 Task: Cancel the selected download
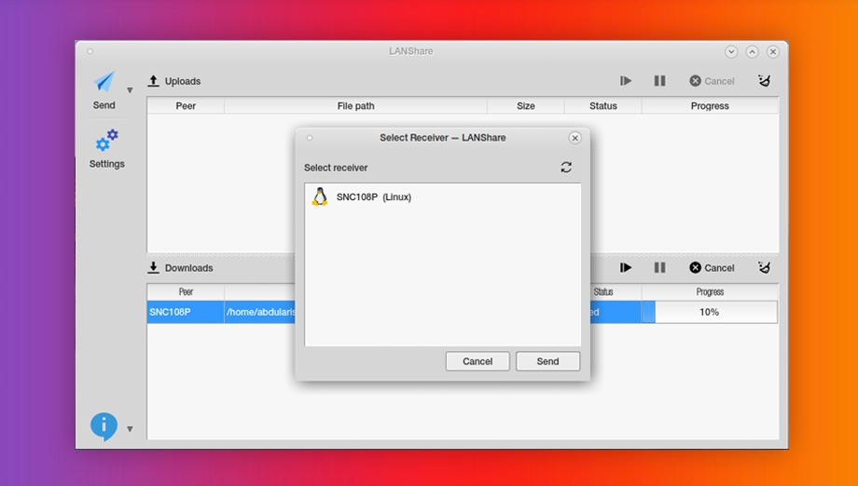712,267
